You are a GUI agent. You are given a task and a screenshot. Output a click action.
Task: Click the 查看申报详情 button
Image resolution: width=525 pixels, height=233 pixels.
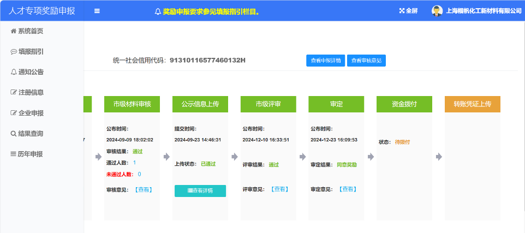pyautogui.click(x=325, y=61)
